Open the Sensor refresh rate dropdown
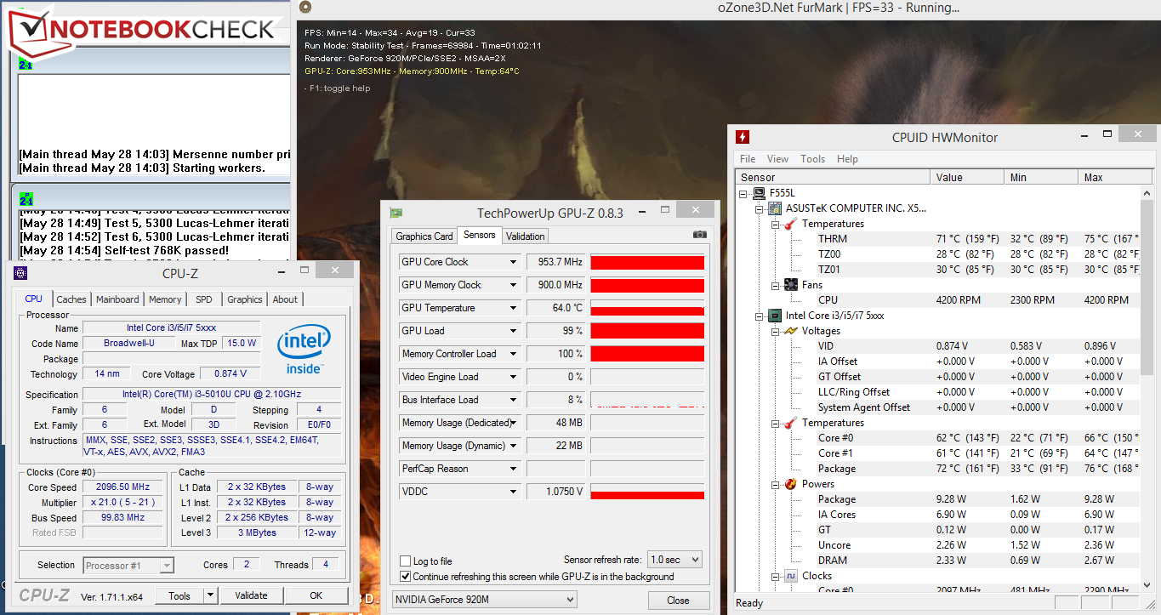 [x=674, y=560]
